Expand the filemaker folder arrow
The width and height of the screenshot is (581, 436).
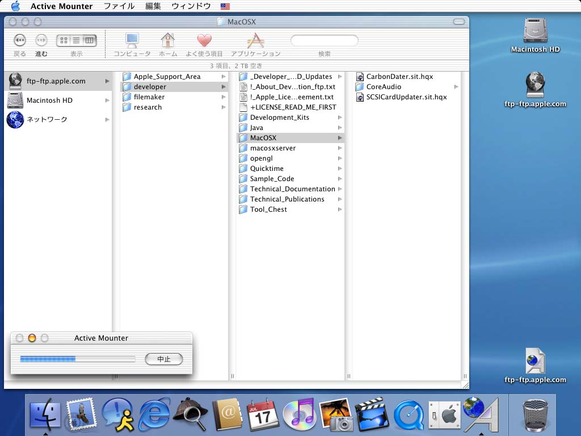(224, 97)
